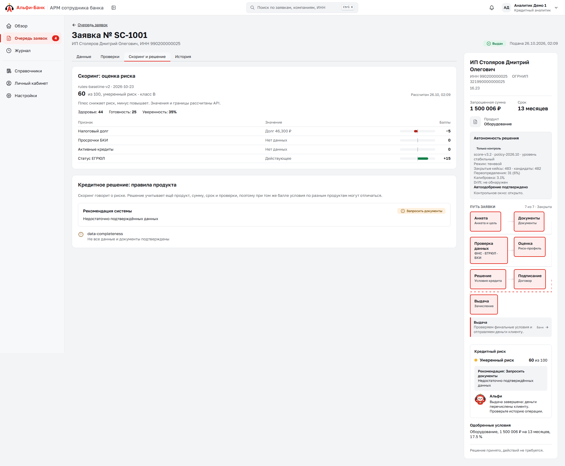Select the Документы step card
The width and height of the screenshot is (565, 466).
pos(529,222)
